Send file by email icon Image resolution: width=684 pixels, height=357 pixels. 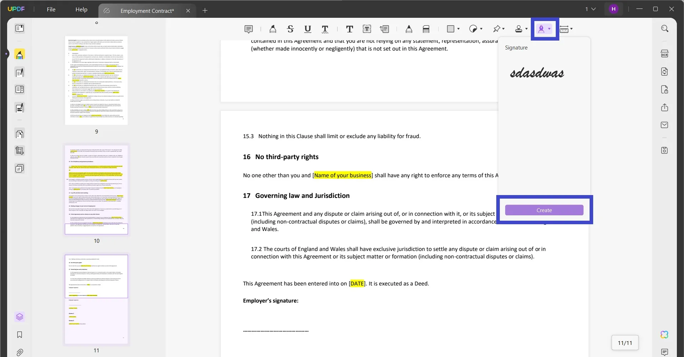click(664, 125)
